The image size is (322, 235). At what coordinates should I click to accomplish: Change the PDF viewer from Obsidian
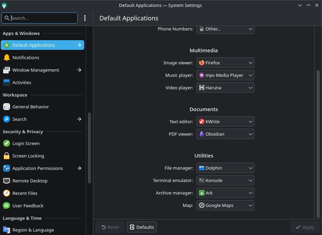(225, 134)
